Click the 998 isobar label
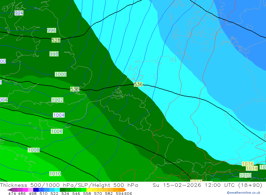This screenshot has height=195, width=266. (x=54, y=54)
